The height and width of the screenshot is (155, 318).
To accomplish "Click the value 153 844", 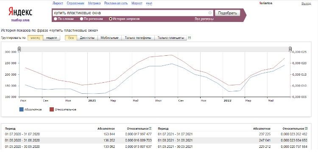I will (x=109, y=134).
